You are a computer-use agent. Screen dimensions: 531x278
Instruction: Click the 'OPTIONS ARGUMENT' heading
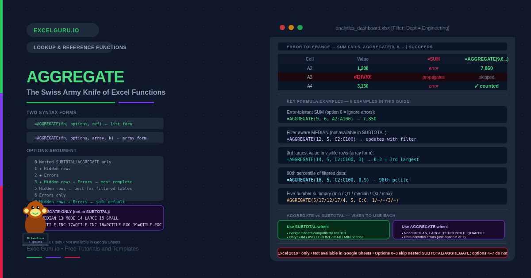pos(51,151)
